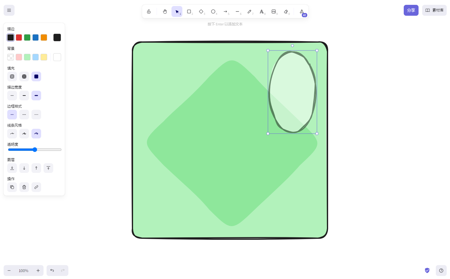Pick light green background swatch
The image size is (450, 279).
click(27, 57)
